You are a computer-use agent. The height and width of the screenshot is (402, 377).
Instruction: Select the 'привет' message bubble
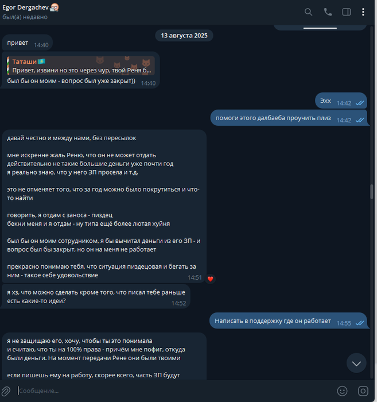tap(28, 43)
